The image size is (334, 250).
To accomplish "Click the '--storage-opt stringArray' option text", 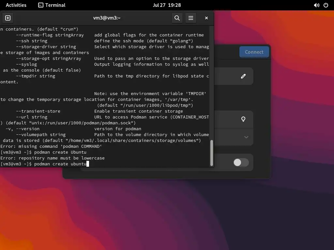I will [49, 58].
